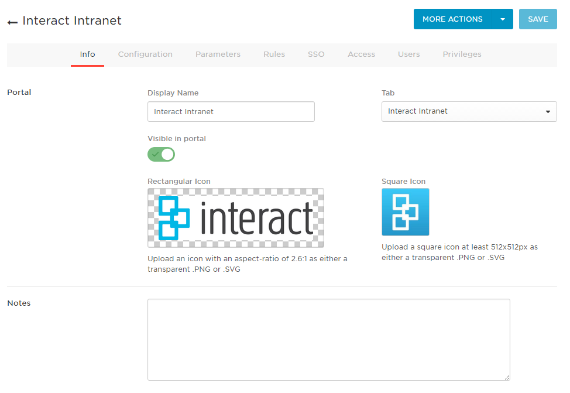Image resolution: width=570 pixels, height=393 pixels.
Task: Switch to the Access tab
Action: coord(361,54)
